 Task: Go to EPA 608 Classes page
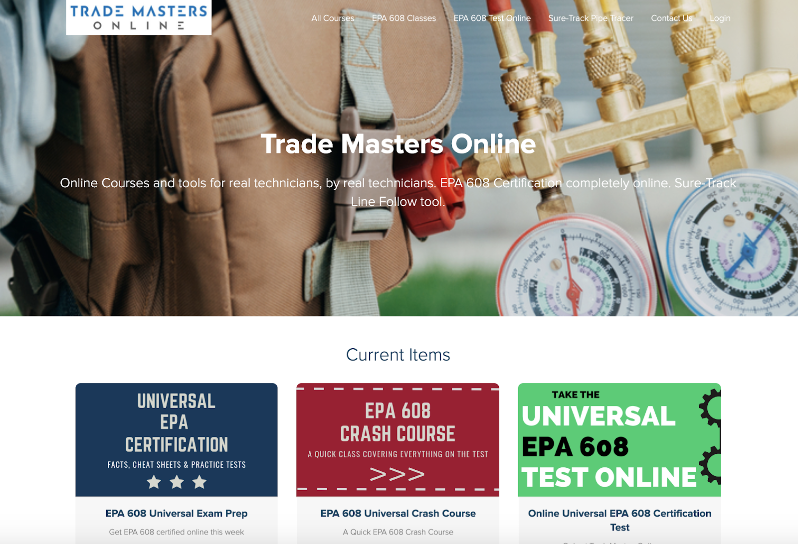click(404, 18)
